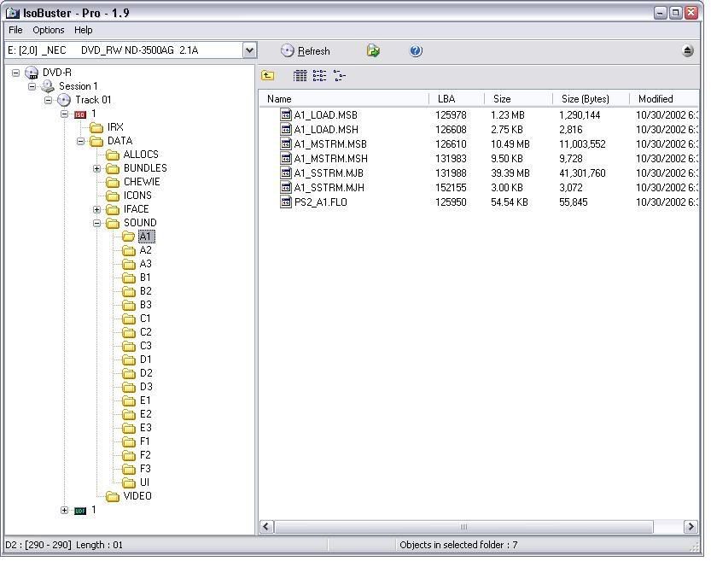711x567 pixels.
Task: Sort by the Size column header
Action: [x=519, y=99]
